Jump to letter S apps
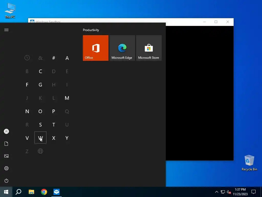262x197 pixels. pos(40,125)
